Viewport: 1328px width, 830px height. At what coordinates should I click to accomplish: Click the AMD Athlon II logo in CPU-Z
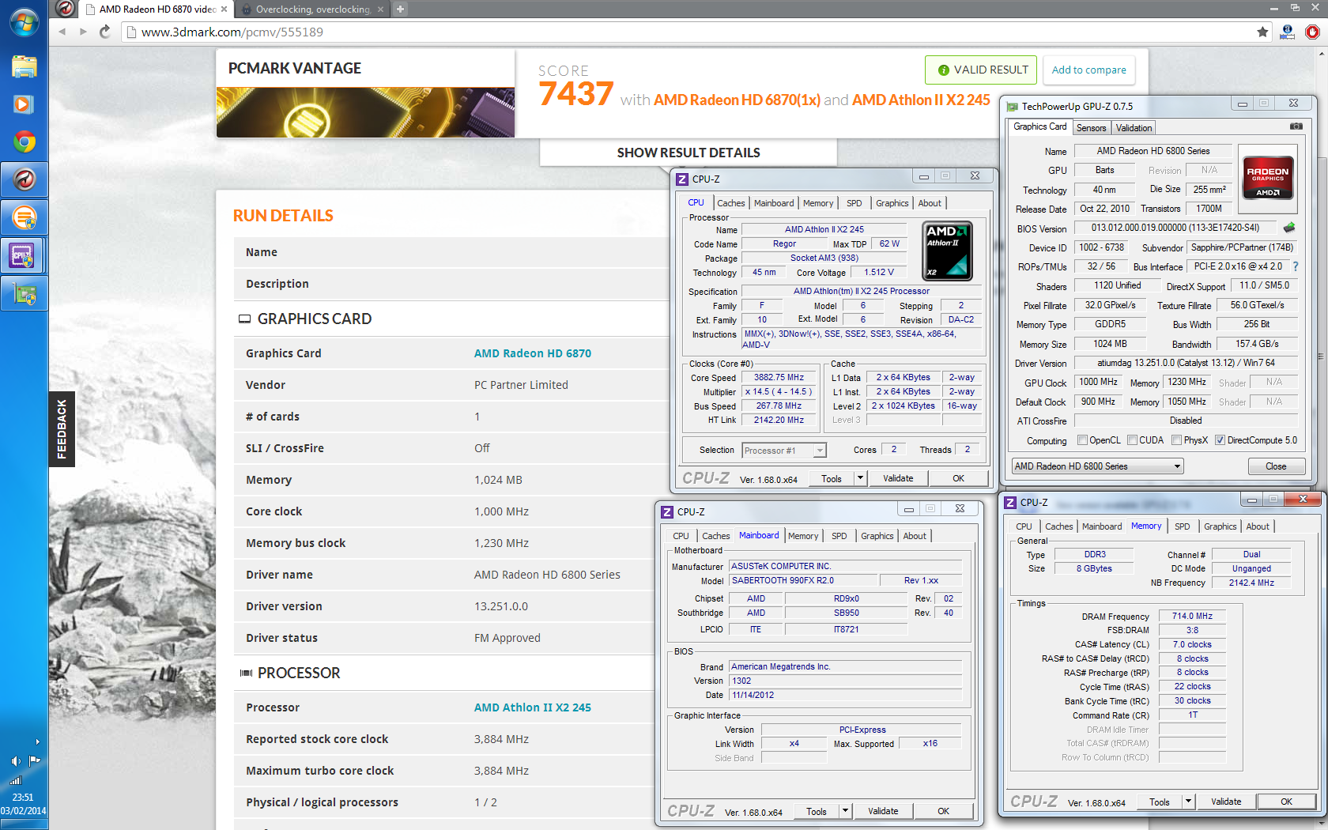[x=948, y=251]
